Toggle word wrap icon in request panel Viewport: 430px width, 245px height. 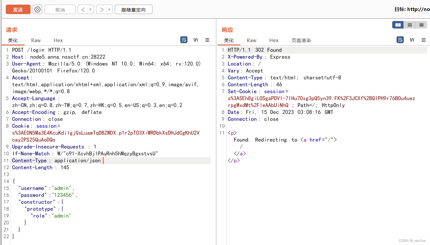pos(184,40)
